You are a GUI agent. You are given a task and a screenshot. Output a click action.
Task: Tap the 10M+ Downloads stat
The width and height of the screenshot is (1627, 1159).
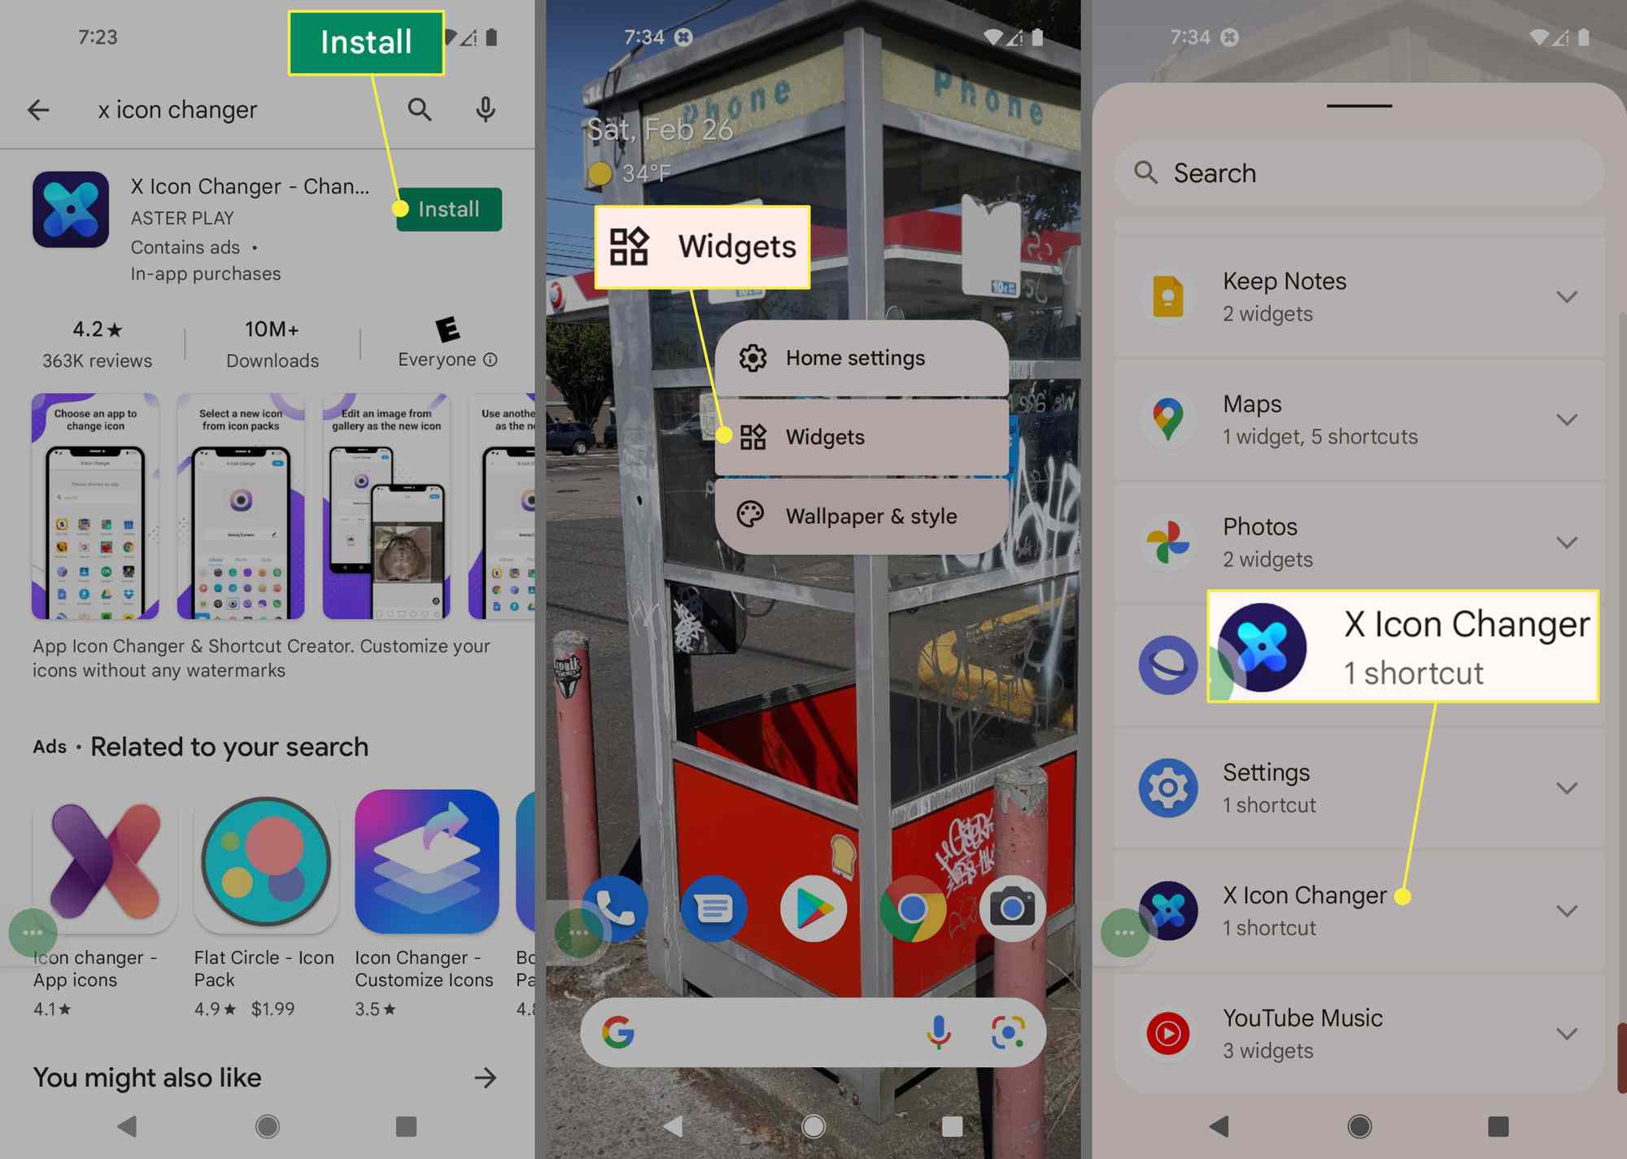(x=273, y=344)
